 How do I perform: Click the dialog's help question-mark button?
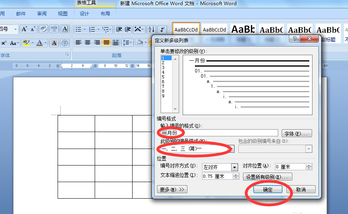tap(294, 39)
